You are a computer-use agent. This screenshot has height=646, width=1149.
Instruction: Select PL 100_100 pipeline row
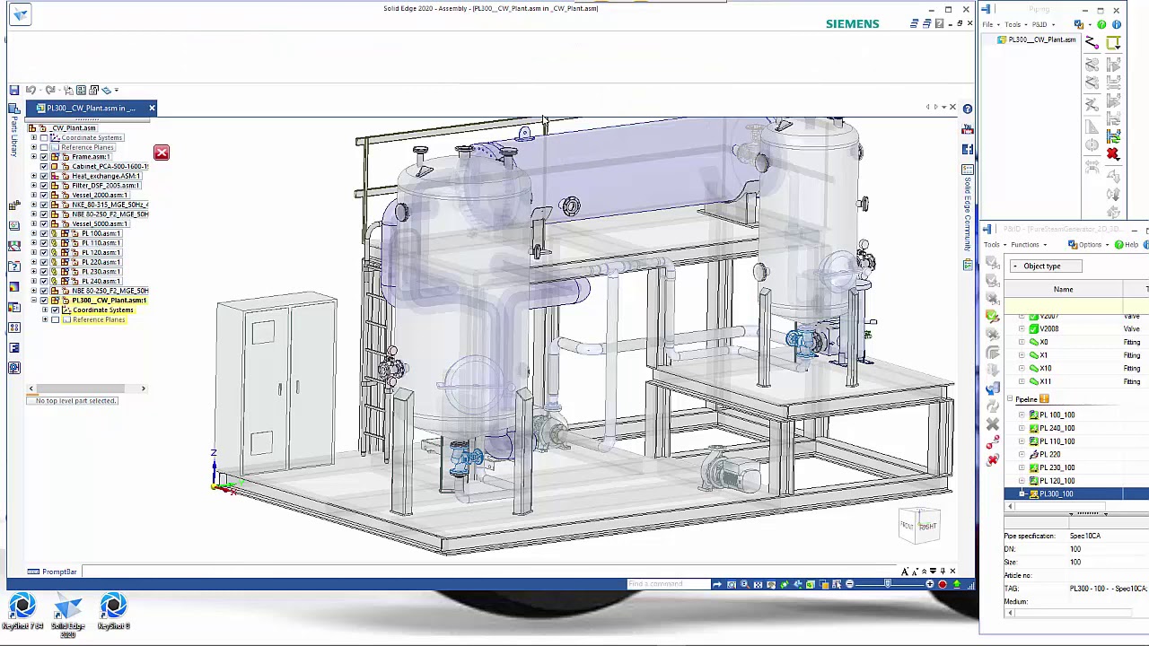pyautogui.click(x=1057, y=415)
